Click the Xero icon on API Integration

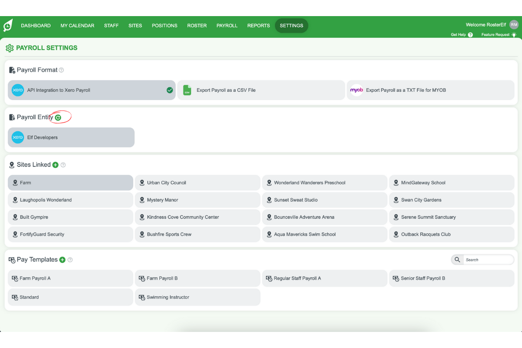[17, 90]
